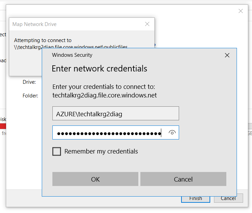The image size is (252, 213).
Task: Reveal password with the eye icon
Action: pos(172,133)
